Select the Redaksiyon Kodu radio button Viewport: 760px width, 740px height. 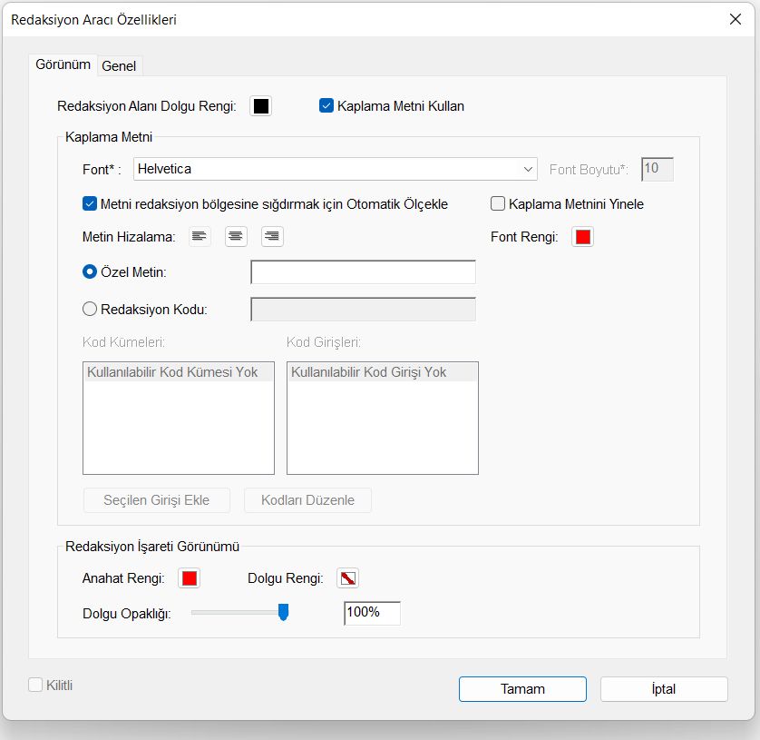click(x=90, y=309)
